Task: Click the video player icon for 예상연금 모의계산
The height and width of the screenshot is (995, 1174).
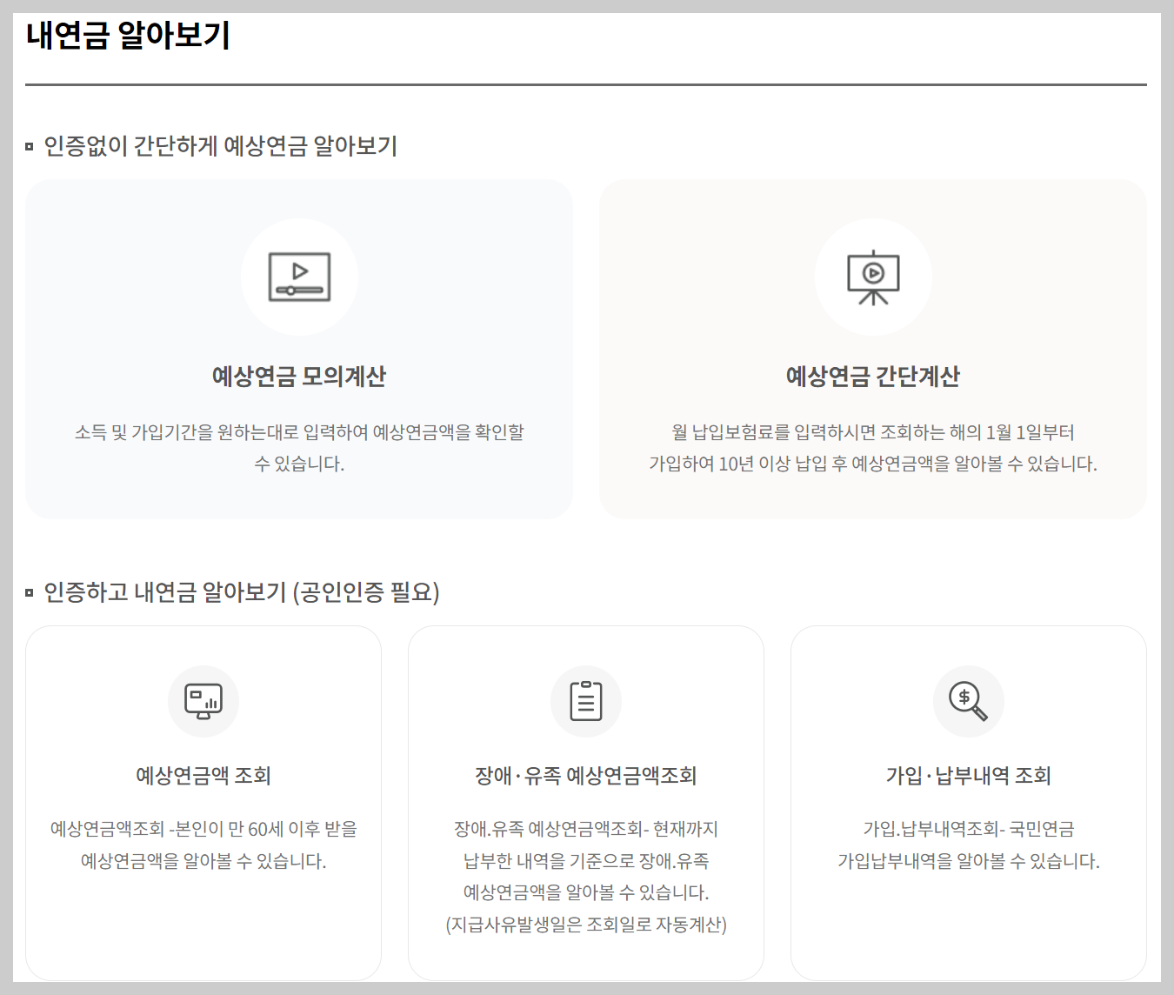Action: pyautogui.click(x=299, y=277)
